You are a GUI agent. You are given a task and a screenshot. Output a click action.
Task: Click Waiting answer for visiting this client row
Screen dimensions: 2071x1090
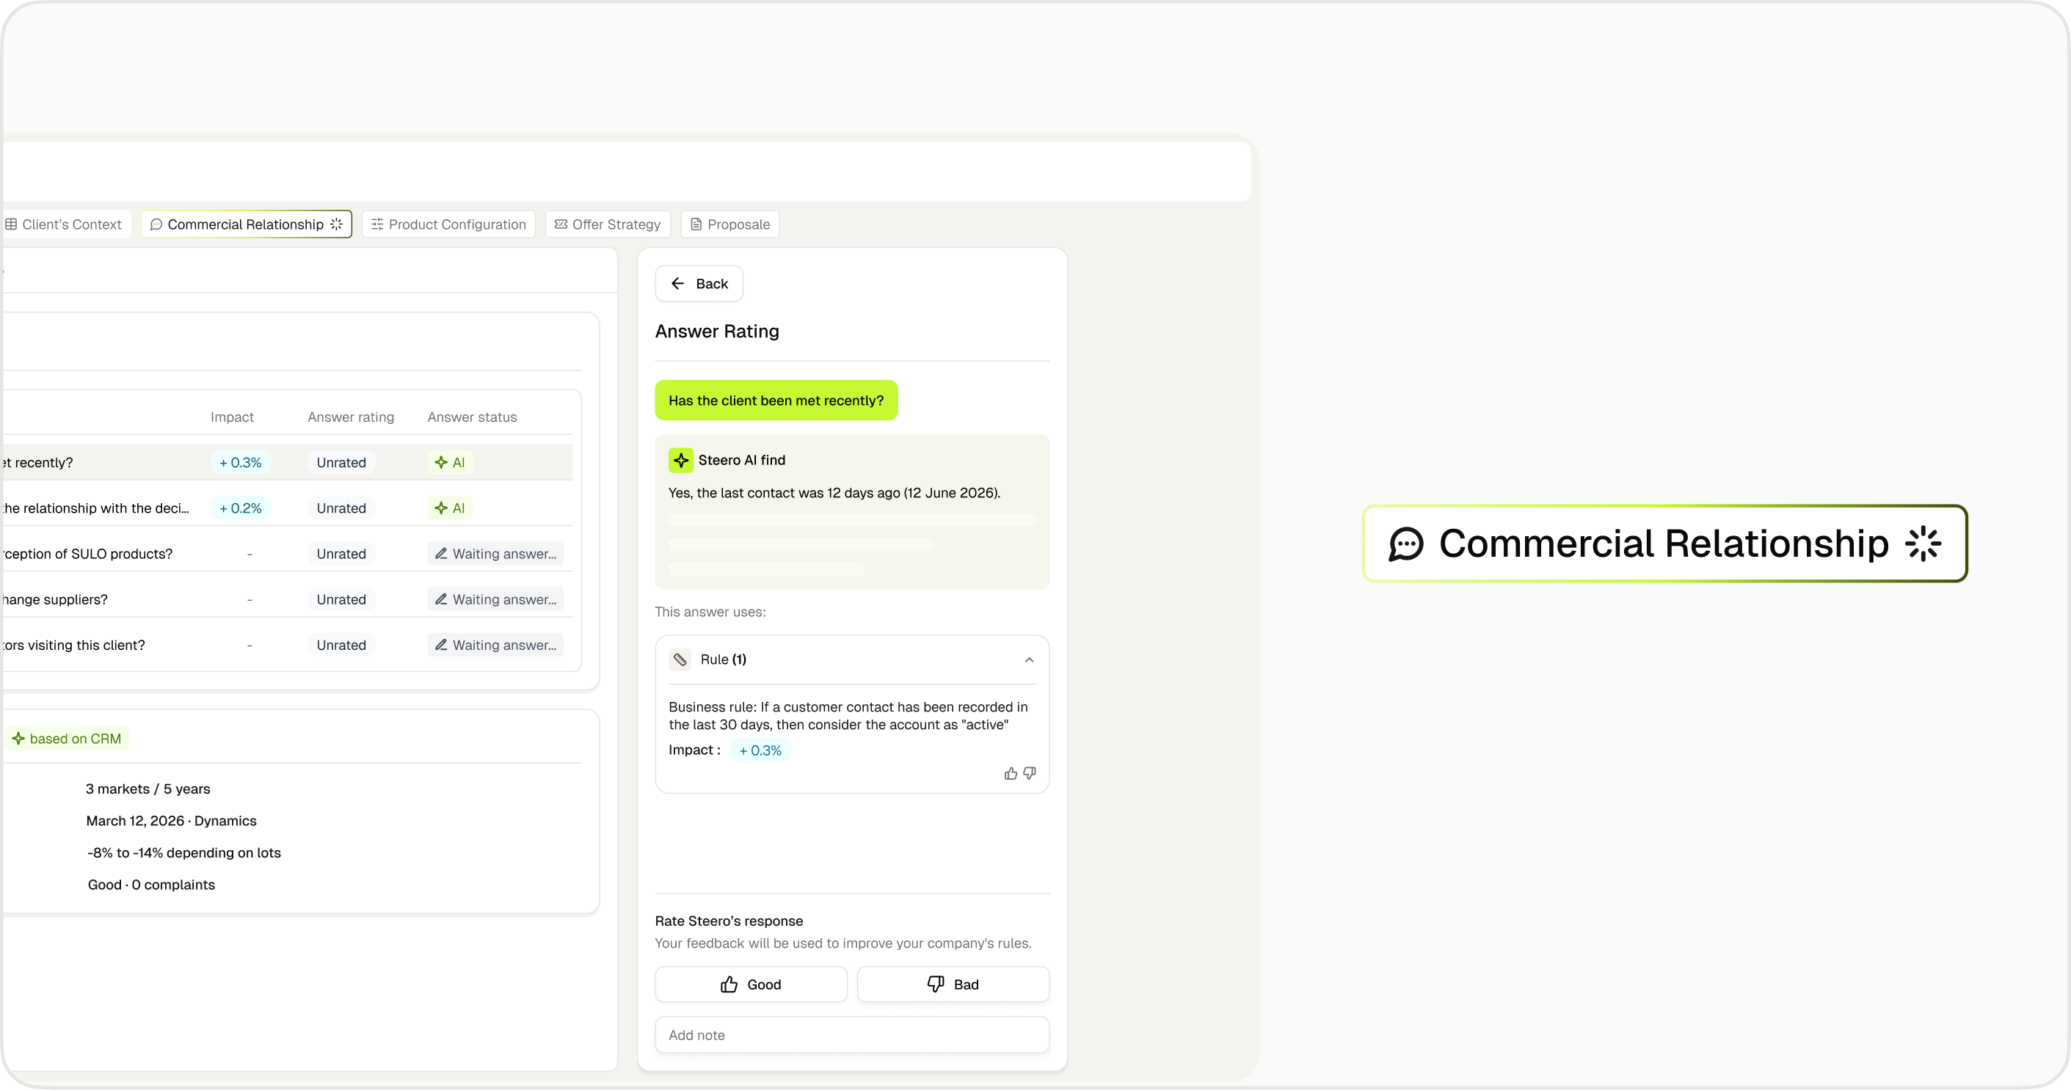pyautogui.click(x=495, y=645)
